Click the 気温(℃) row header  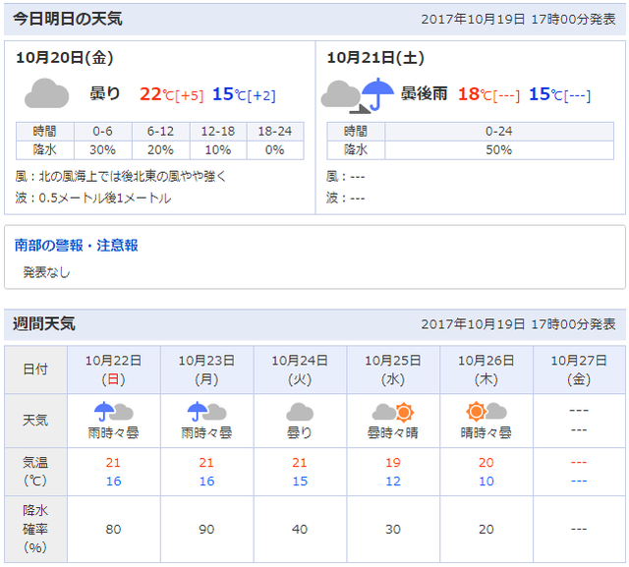pyautogui.click(x=35, y=472)
